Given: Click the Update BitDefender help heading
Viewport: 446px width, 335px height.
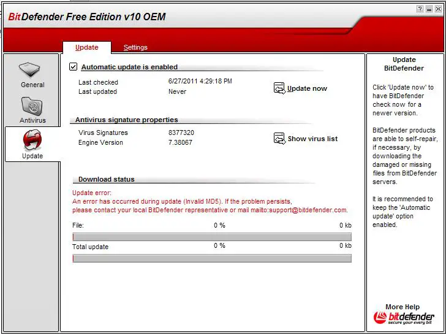Looking at the screenshot, I should click(x=404, y=64).
